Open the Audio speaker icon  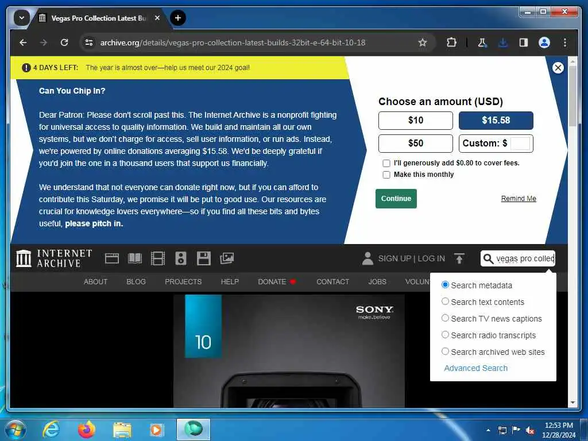[x=181, y=258]
